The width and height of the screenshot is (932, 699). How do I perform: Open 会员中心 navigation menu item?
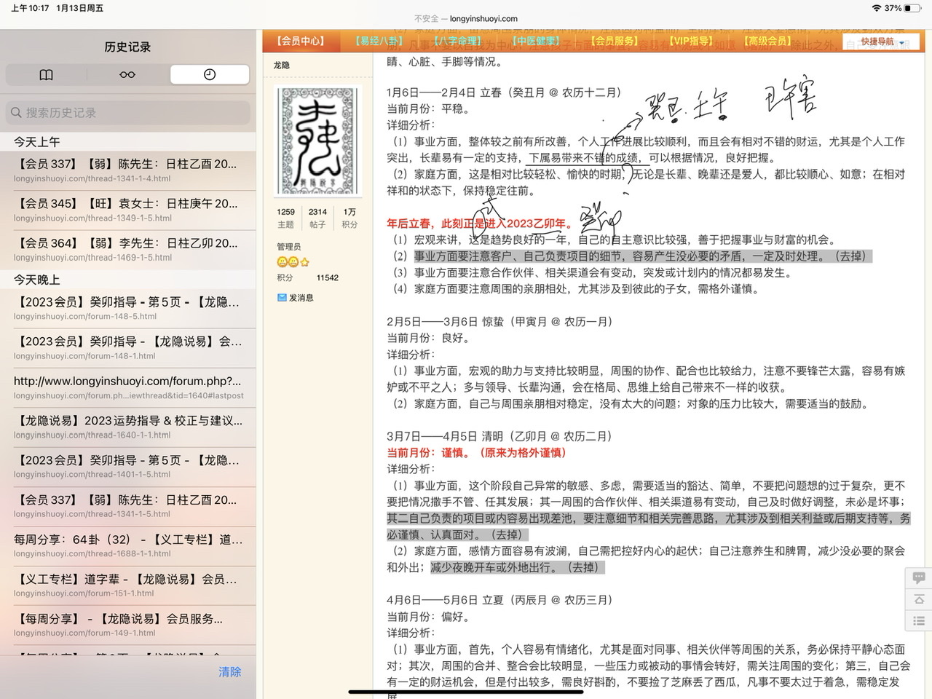[x=300, y=42]
